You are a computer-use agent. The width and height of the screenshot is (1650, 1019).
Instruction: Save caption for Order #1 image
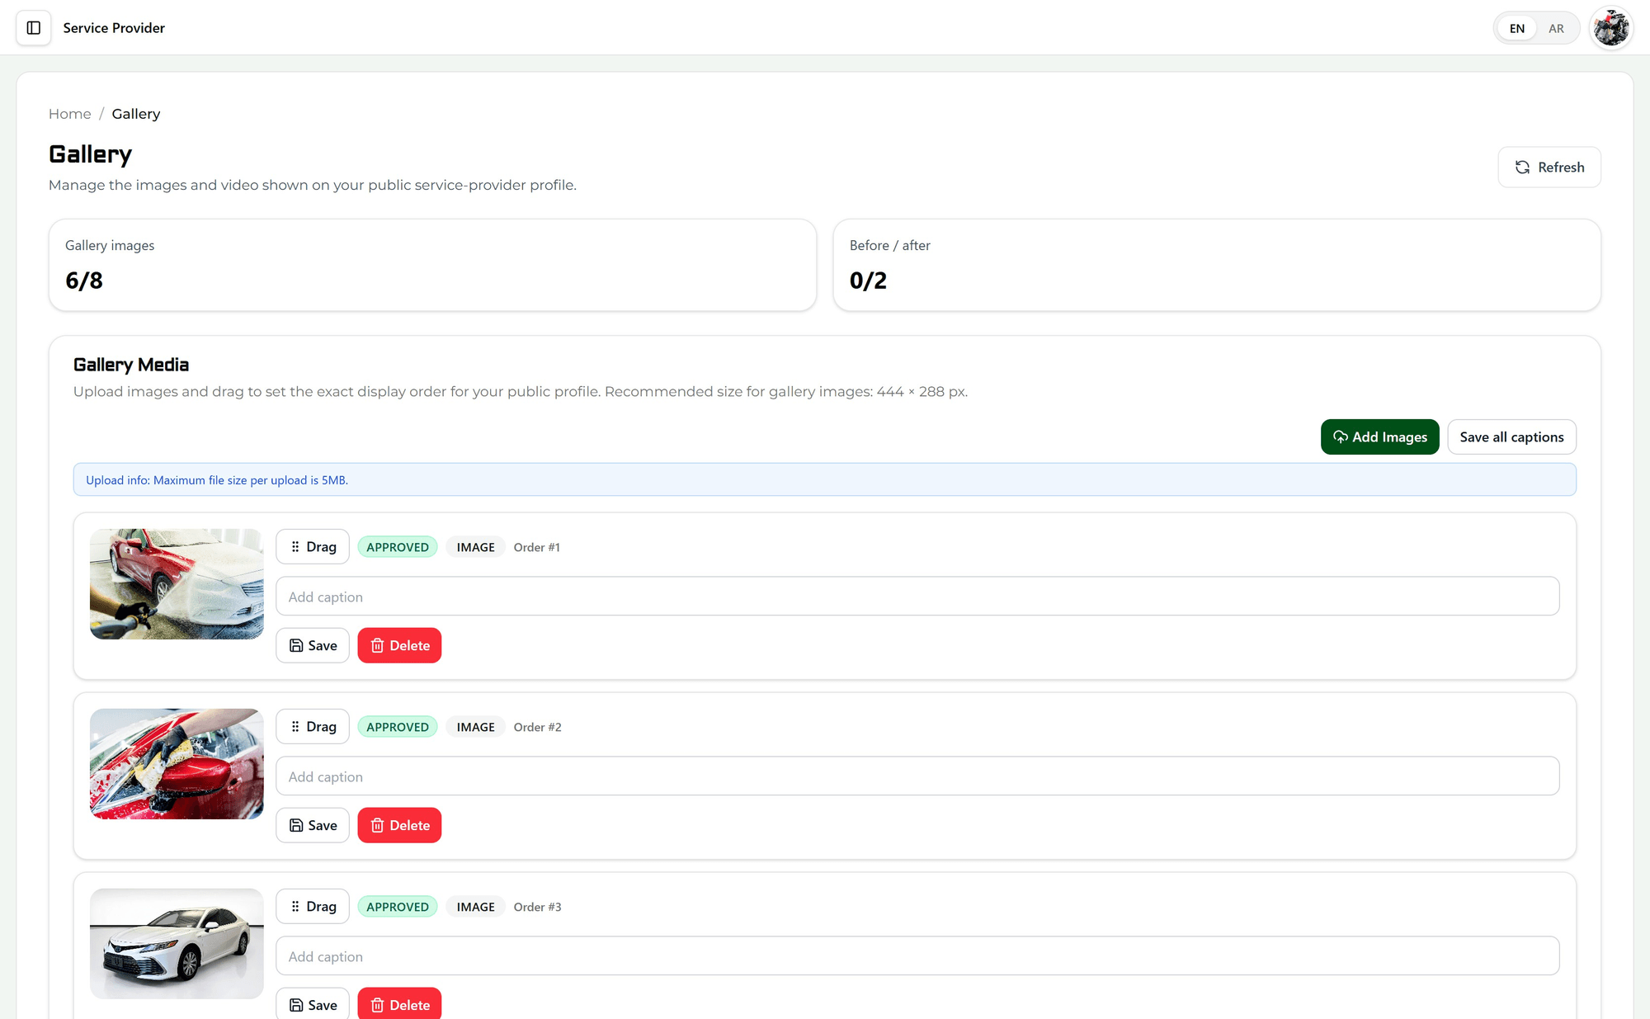tap(313, 645)
